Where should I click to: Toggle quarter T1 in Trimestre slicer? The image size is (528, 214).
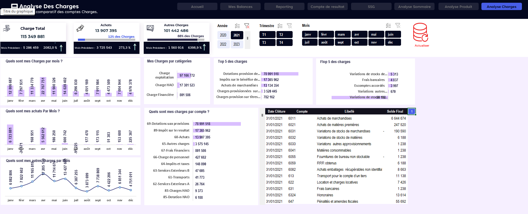tap(267, 35)
